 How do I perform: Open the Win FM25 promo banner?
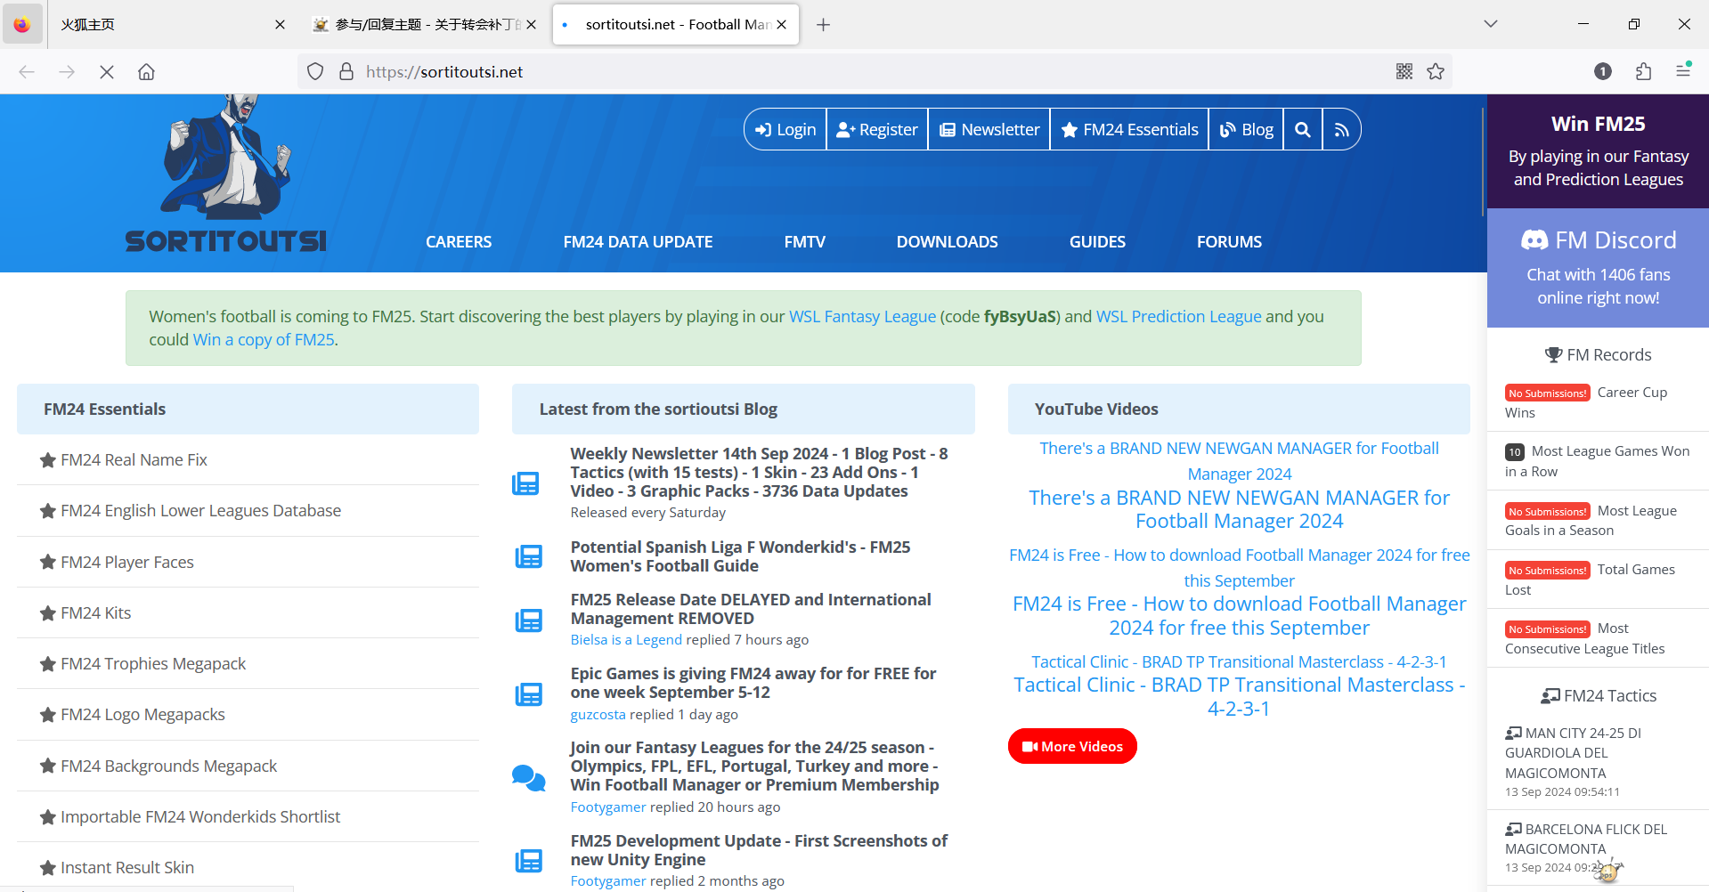(1598, 151)
